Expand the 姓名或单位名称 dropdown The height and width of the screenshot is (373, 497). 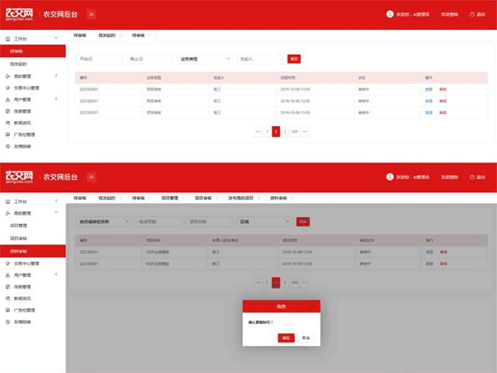coord(104,221)
